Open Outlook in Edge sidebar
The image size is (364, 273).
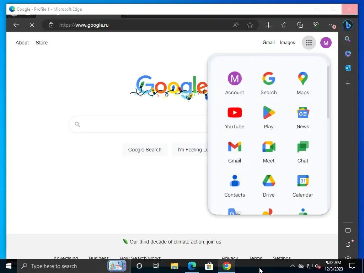[x=348, y=68]
